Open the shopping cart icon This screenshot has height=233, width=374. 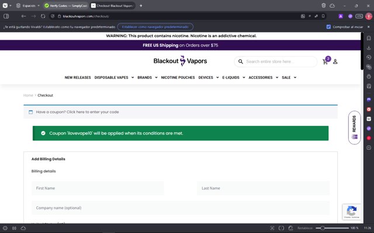click(325, 62)
